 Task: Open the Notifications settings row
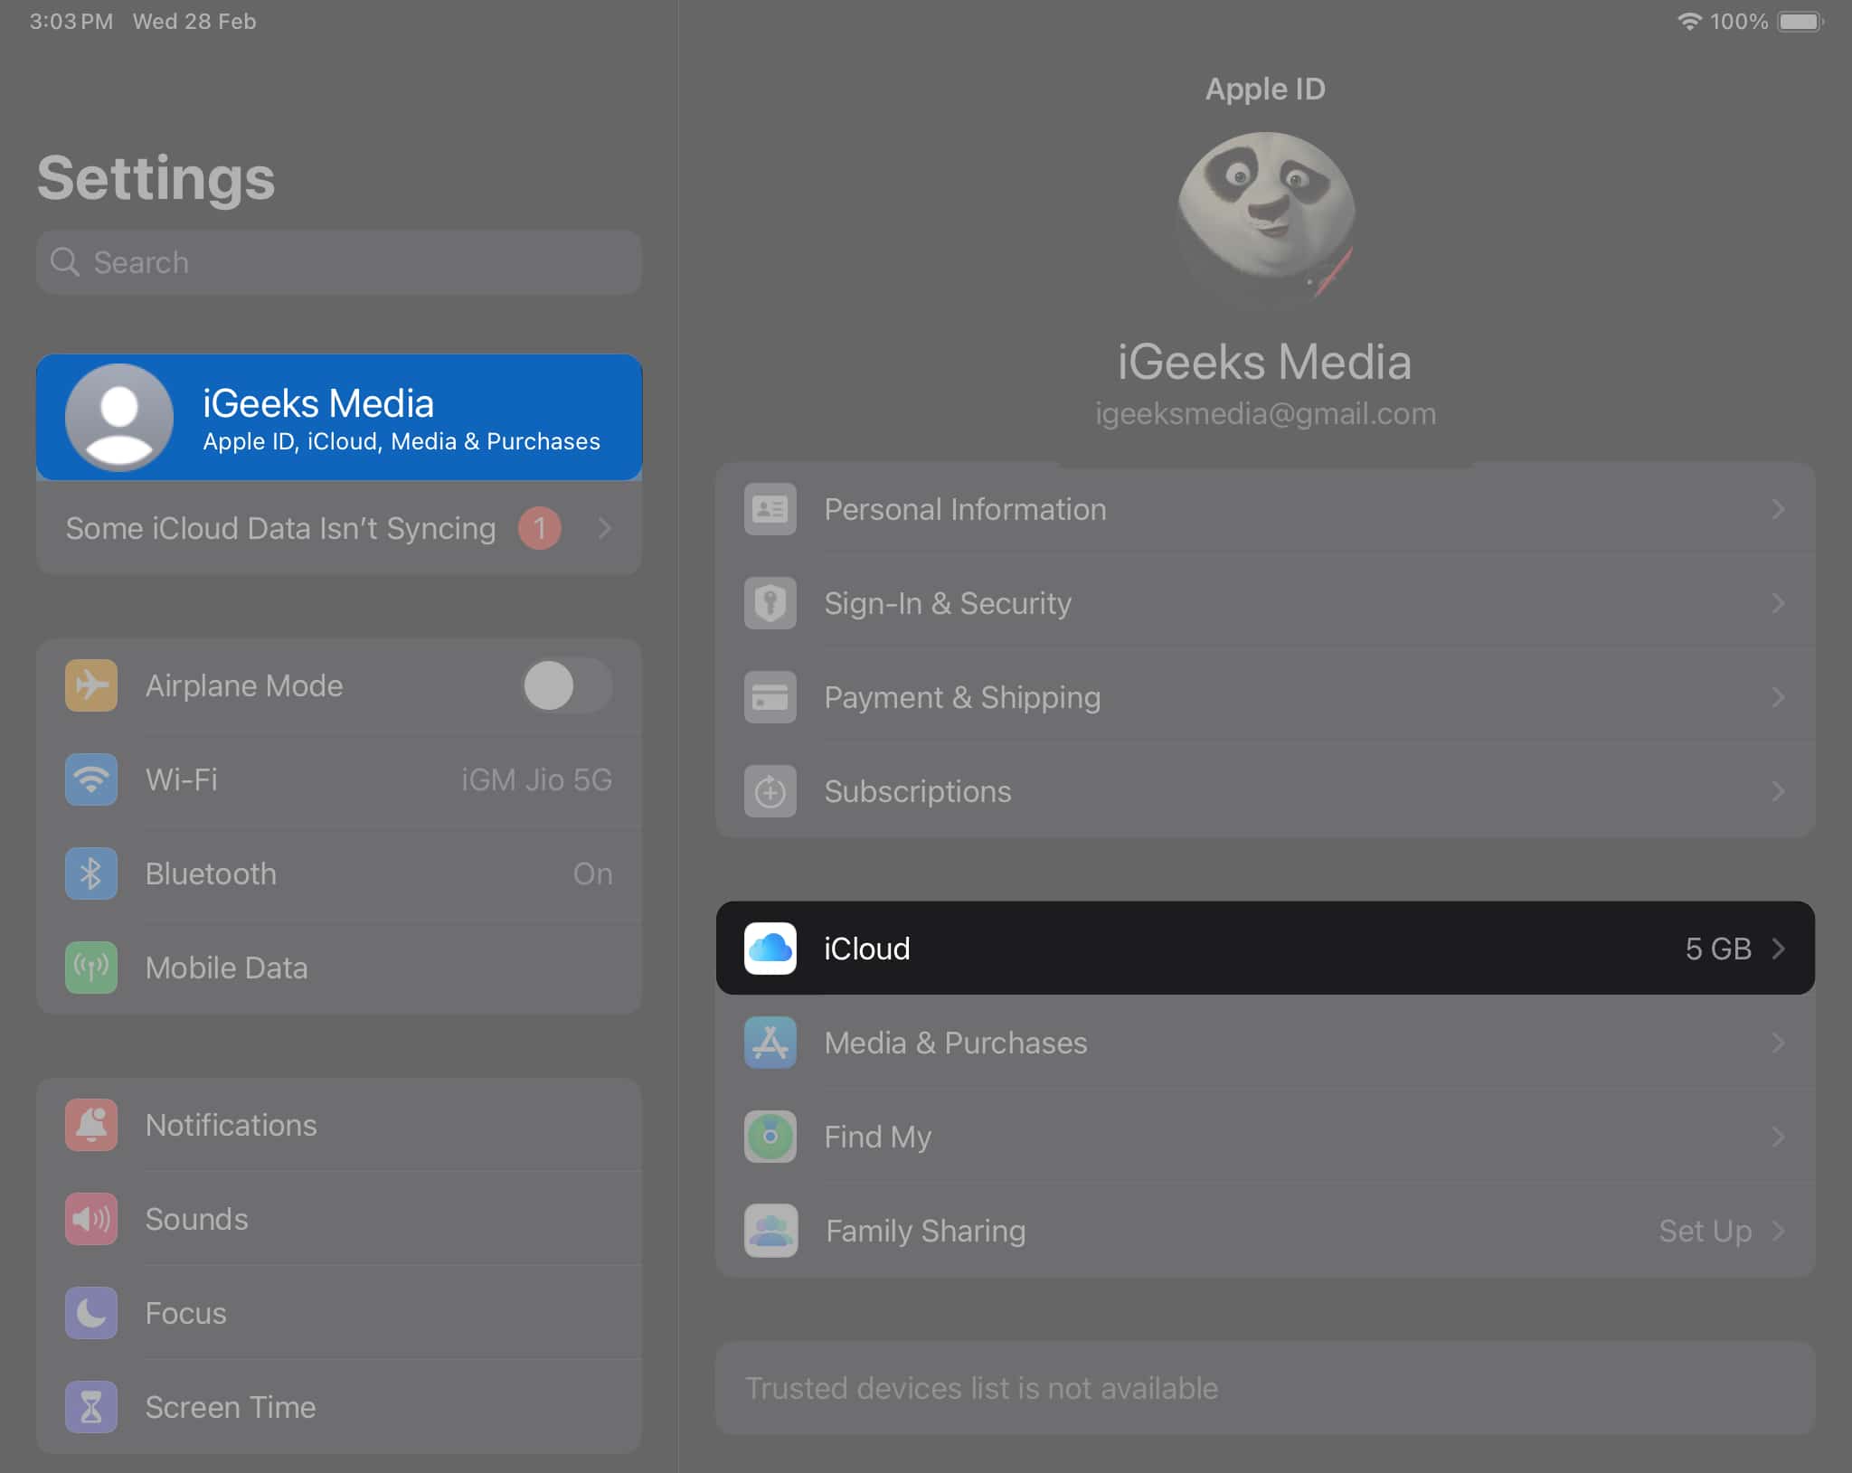click(x=339, y=1125)
